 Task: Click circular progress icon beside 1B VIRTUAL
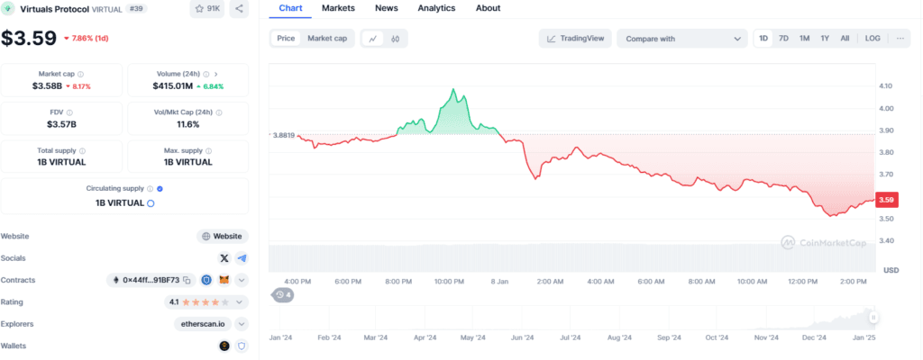pos(151,202)
